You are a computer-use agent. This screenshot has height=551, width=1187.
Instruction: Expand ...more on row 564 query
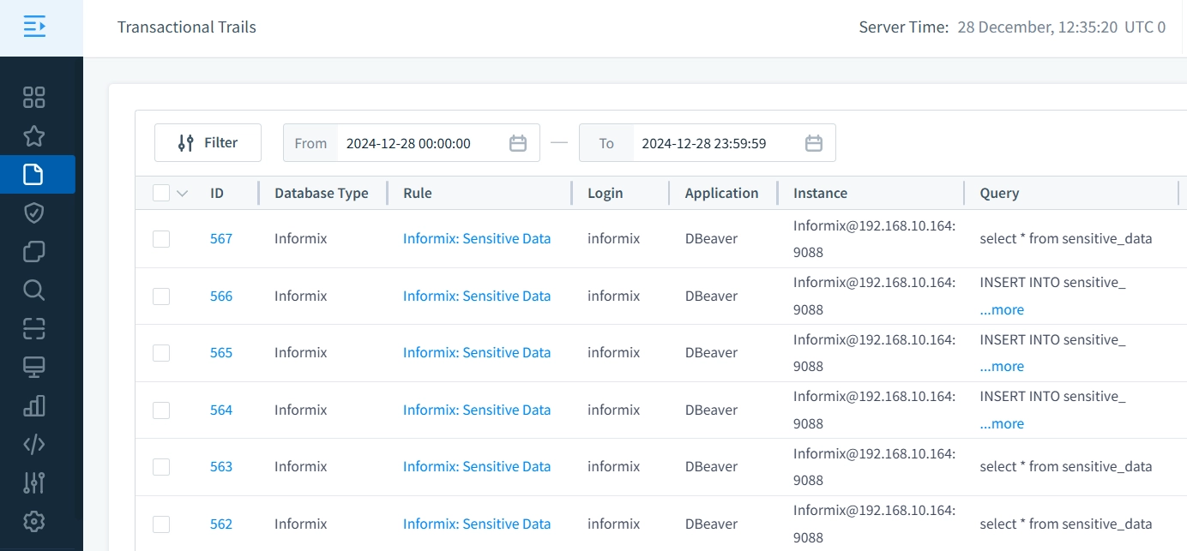(1002, 424)
